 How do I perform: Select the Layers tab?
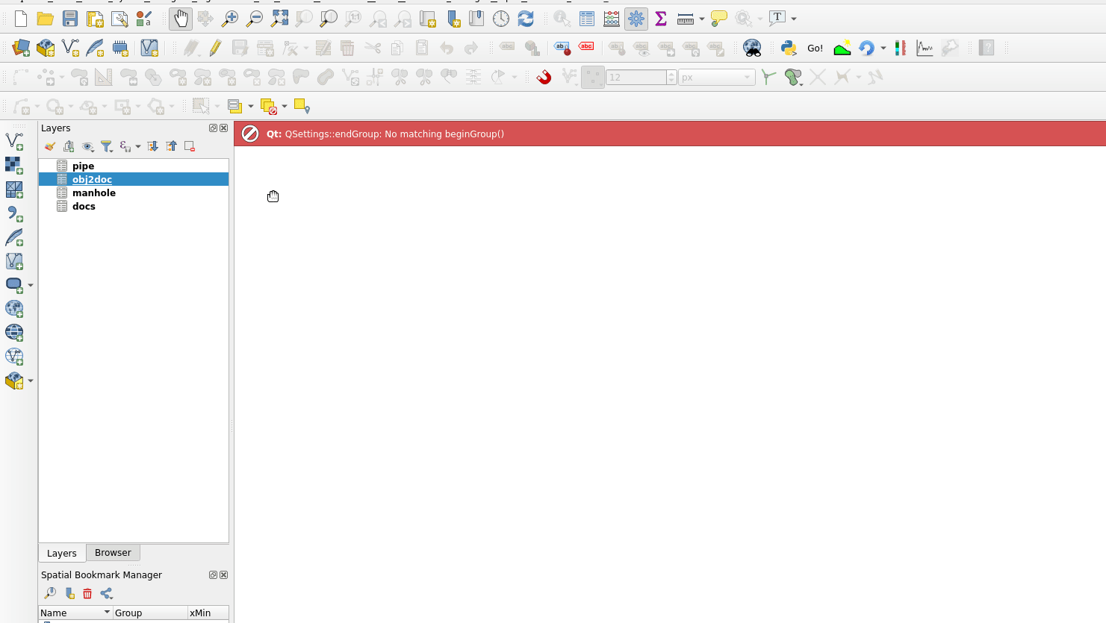pyautogui.click(x=61, y=553)
